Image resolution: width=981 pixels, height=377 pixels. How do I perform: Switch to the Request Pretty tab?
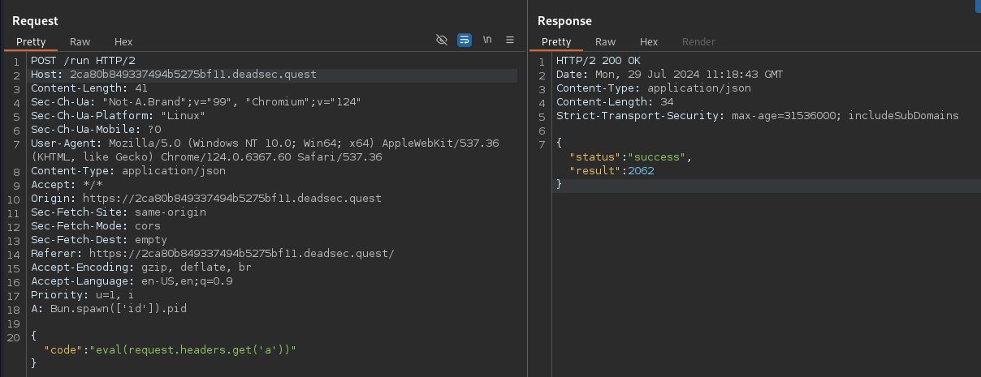[x=31, y=41]
